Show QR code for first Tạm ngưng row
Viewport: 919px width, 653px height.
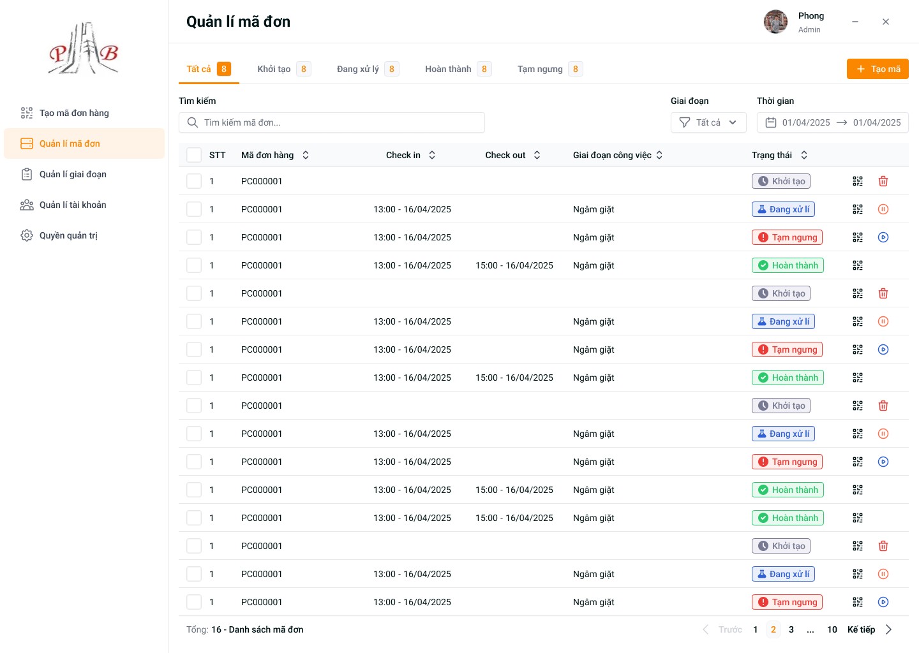coord(858,237)
